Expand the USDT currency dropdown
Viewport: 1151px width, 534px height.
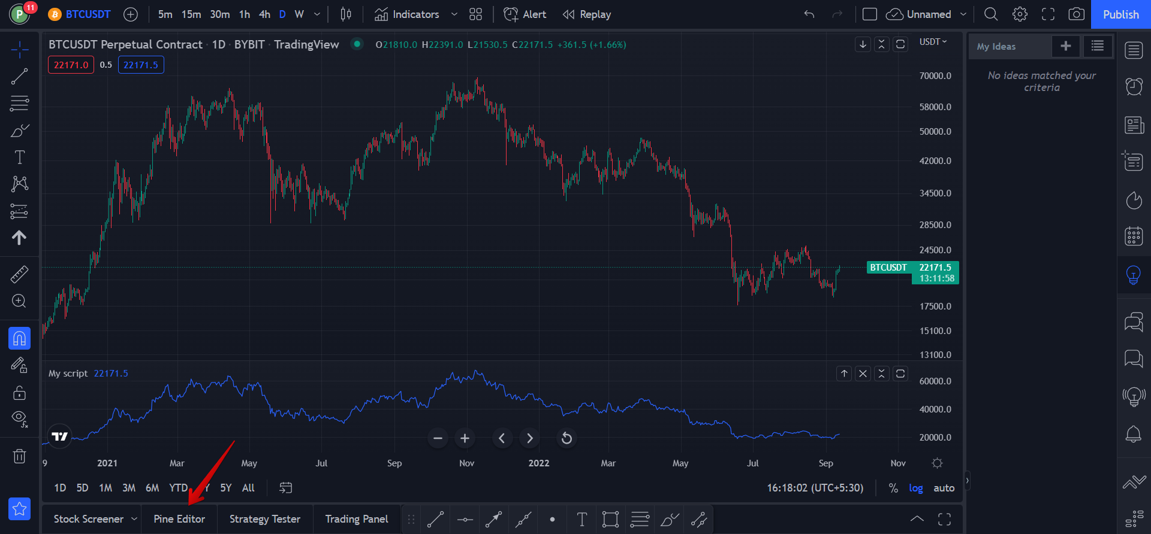pyautogui.click(x=933, y=42)
